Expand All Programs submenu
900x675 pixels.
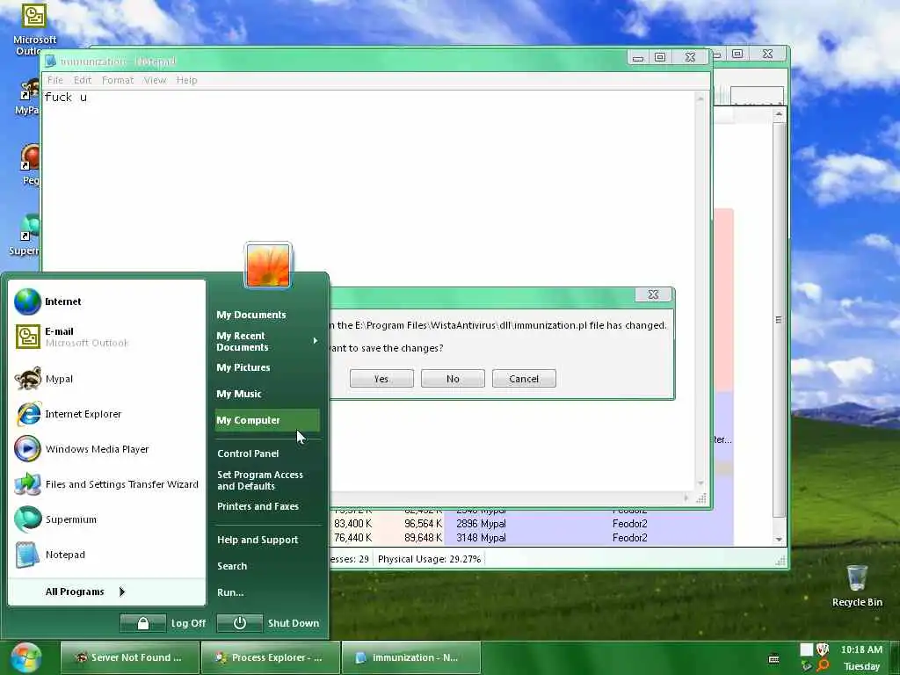pos(85,592)
